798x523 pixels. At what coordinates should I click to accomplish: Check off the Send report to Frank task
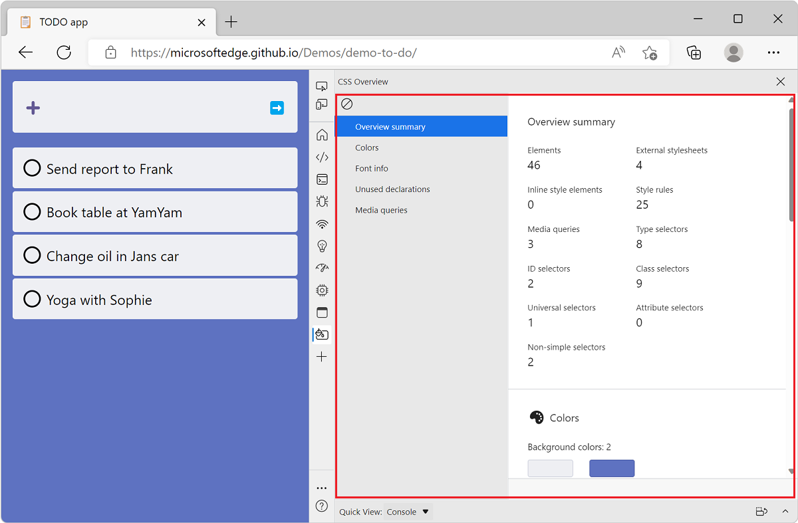[31, 168]
